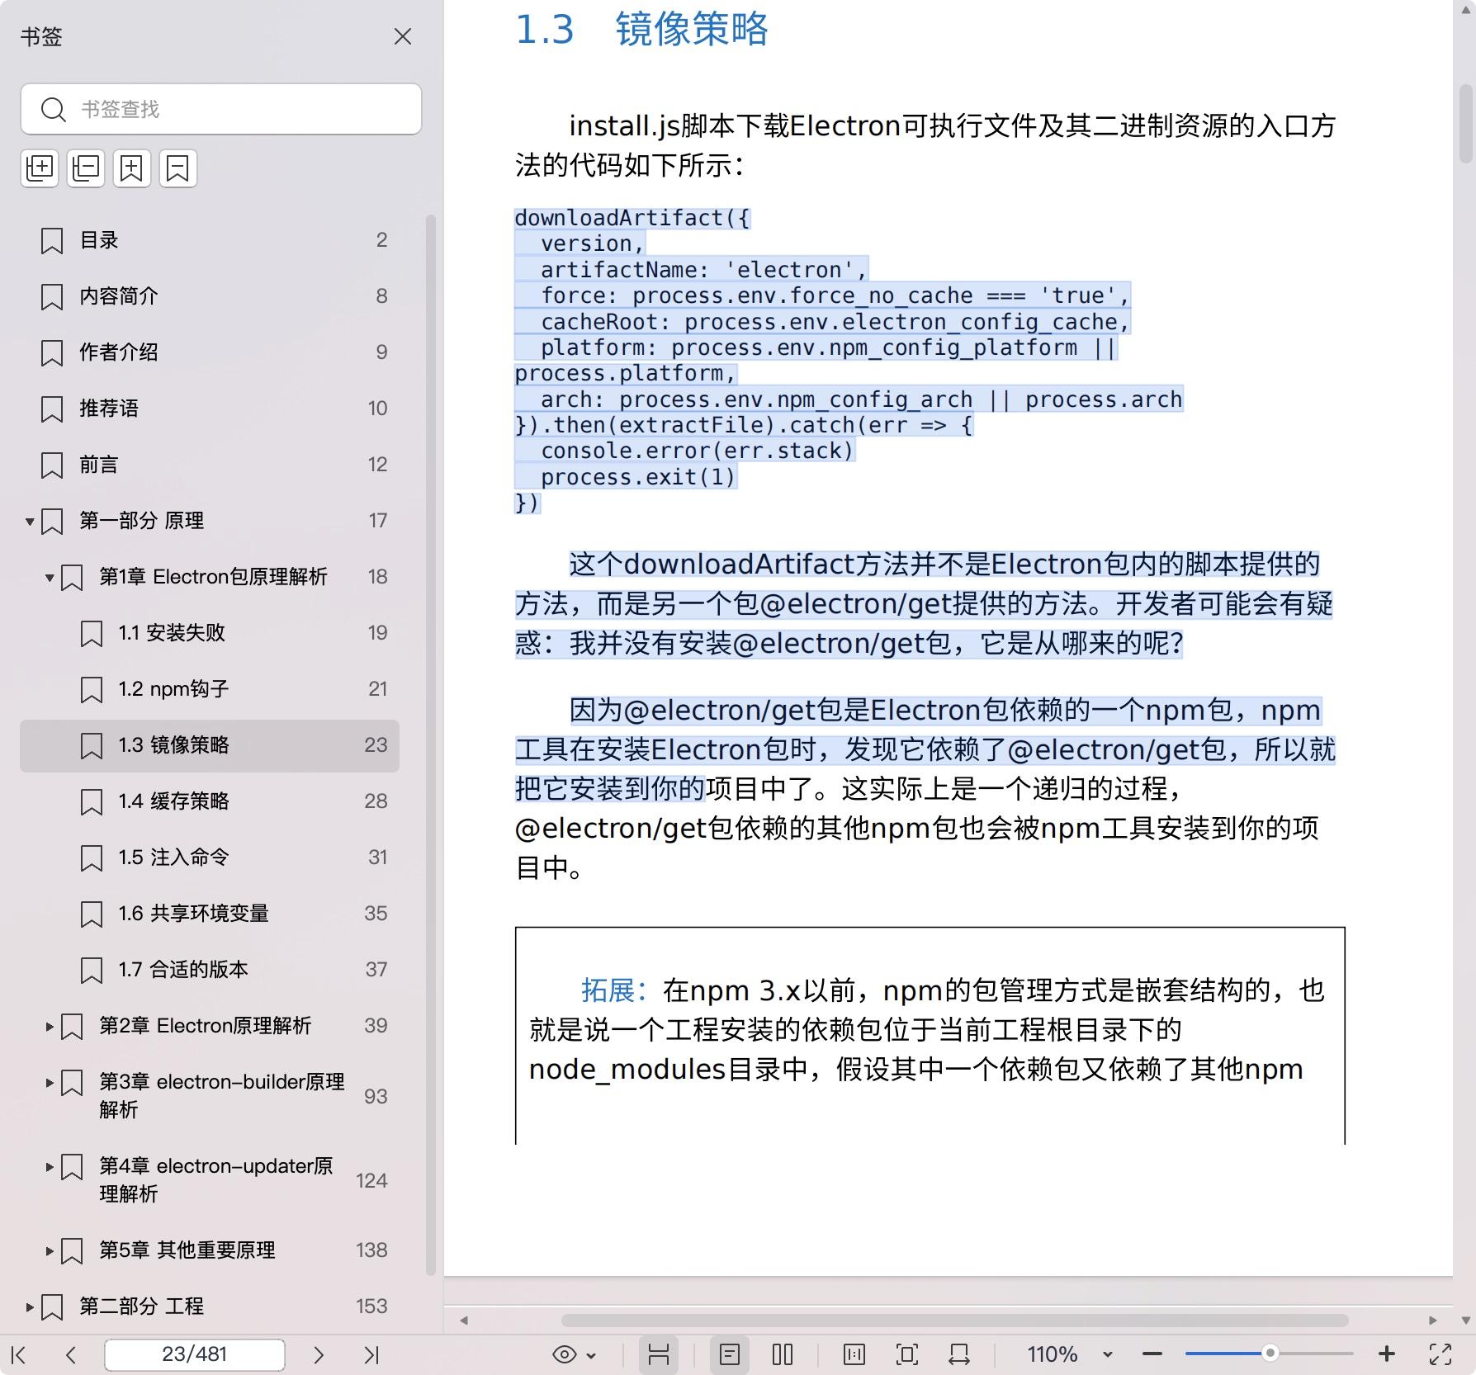Image resolution: width=1476 pixels, height=1375 pixels.
Task: Collapse the 第一部分 原理 section
Action: [x=30, y=522]
